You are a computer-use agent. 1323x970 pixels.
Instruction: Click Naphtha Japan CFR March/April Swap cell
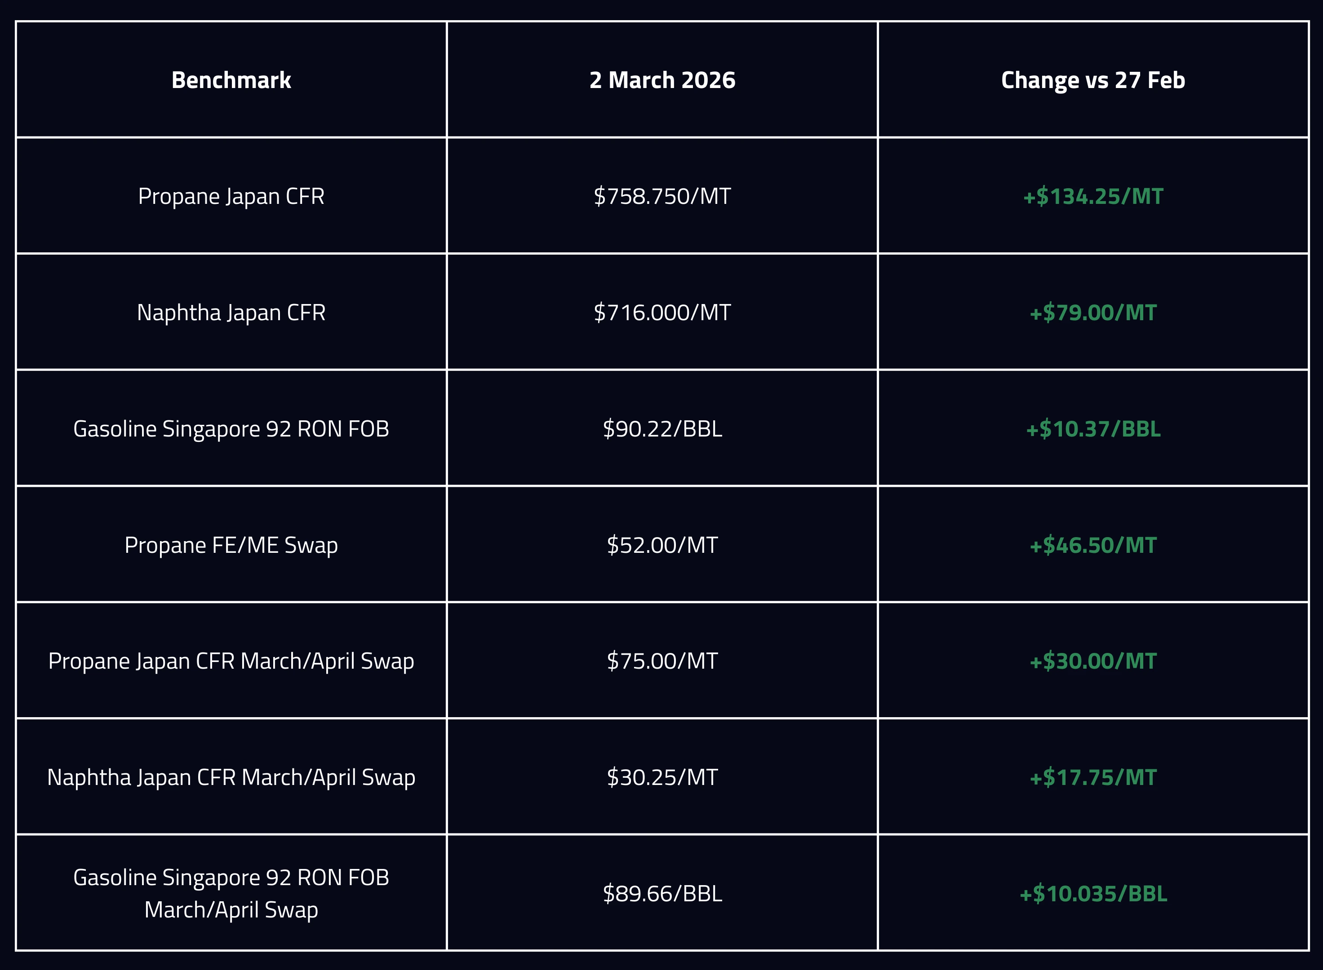231,777
